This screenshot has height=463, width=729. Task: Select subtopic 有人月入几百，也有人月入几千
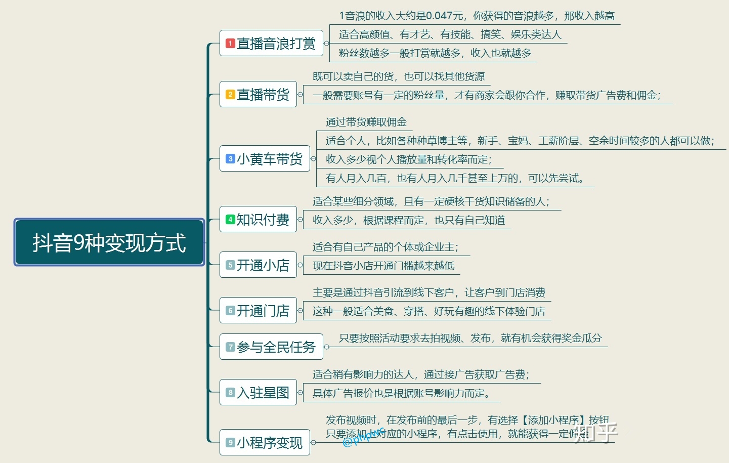pos(456,179)
